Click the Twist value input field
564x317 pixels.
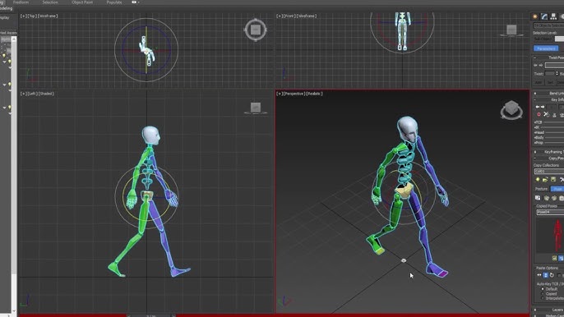[x=550, y=74]
